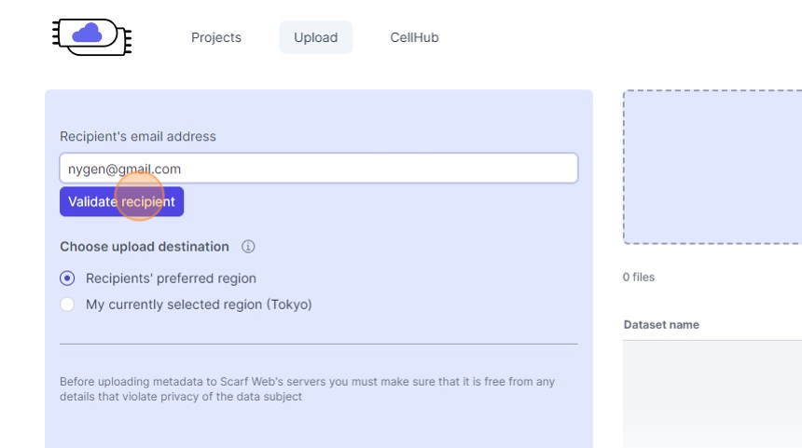Click the empty dataset table area

712,391
